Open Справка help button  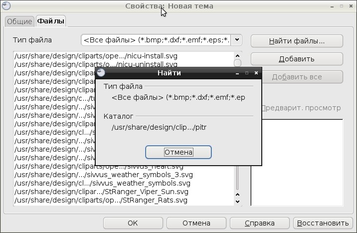260,223
